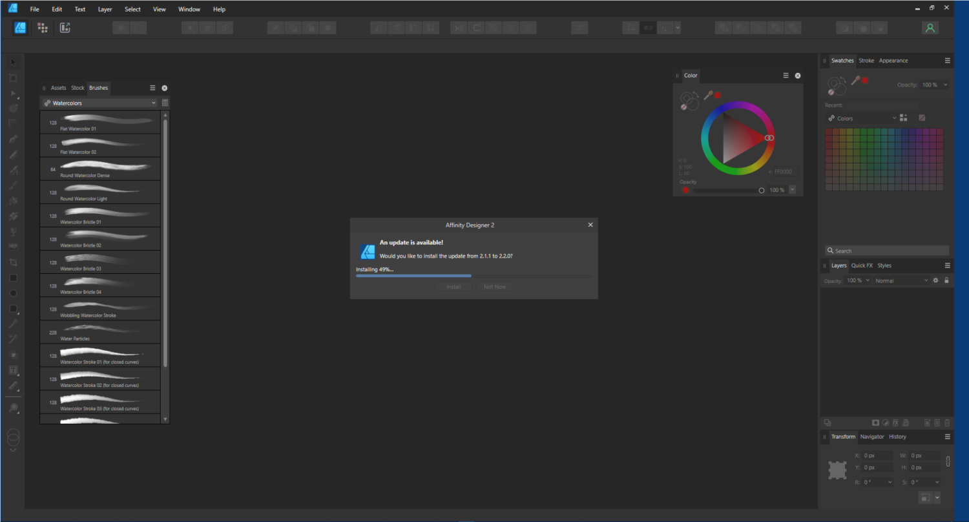
Task: Select the Water Particles brush
Action: pos(100,332)
